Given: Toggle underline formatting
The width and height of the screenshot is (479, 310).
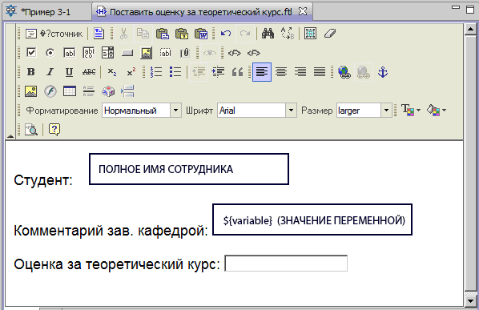Looking at the screenshot, I should pos(70,72).
